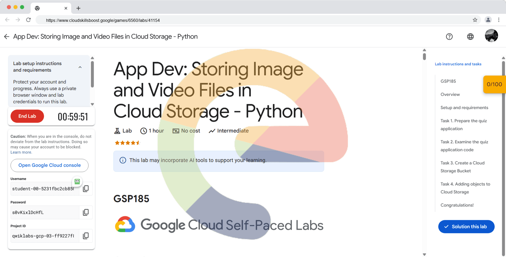Viewport: 506px width, 257px height.
Task: Close the current browser tab
Action: [x=66, y=8]
